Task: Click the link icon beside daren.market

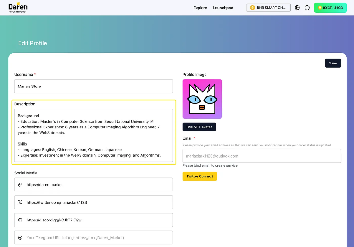Action: (20, 185)
